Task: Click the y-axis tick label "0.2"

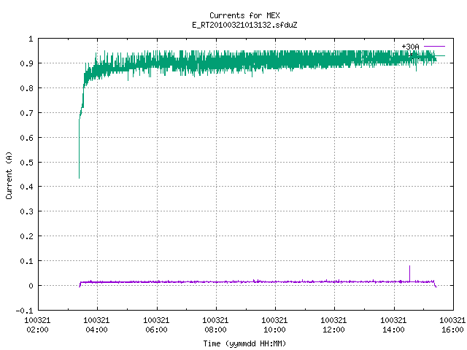Action: 26,236
